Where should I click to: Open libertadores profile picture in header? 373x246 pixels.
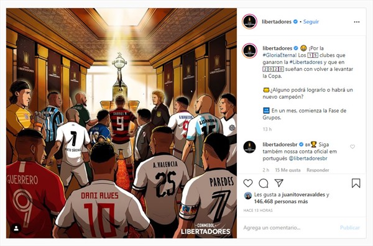pos(249,22)
